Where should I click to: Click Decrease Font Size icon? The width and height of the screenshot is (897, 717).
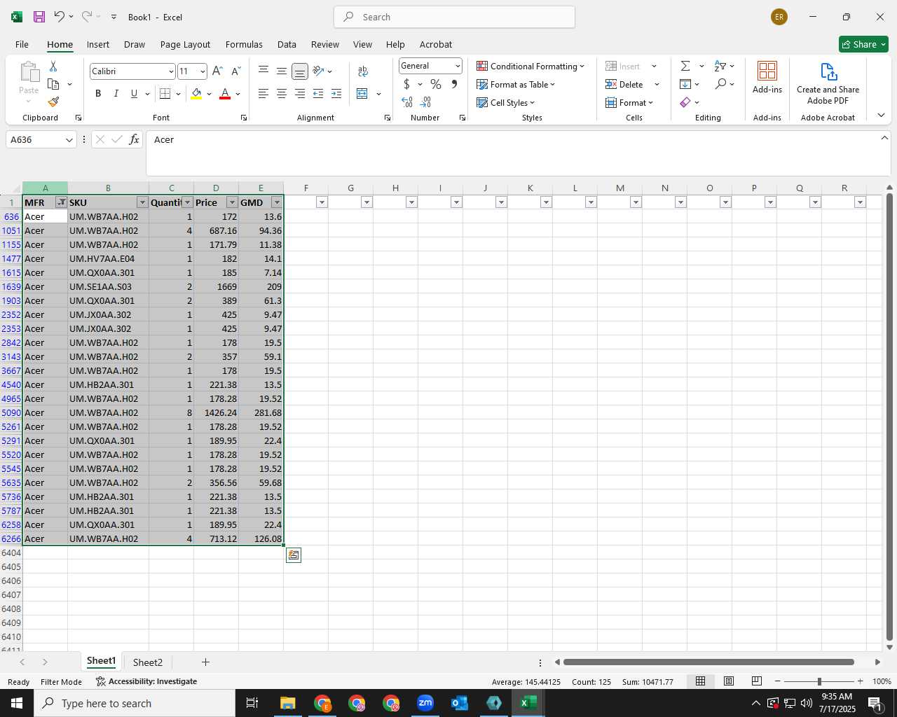click(235, 71)
